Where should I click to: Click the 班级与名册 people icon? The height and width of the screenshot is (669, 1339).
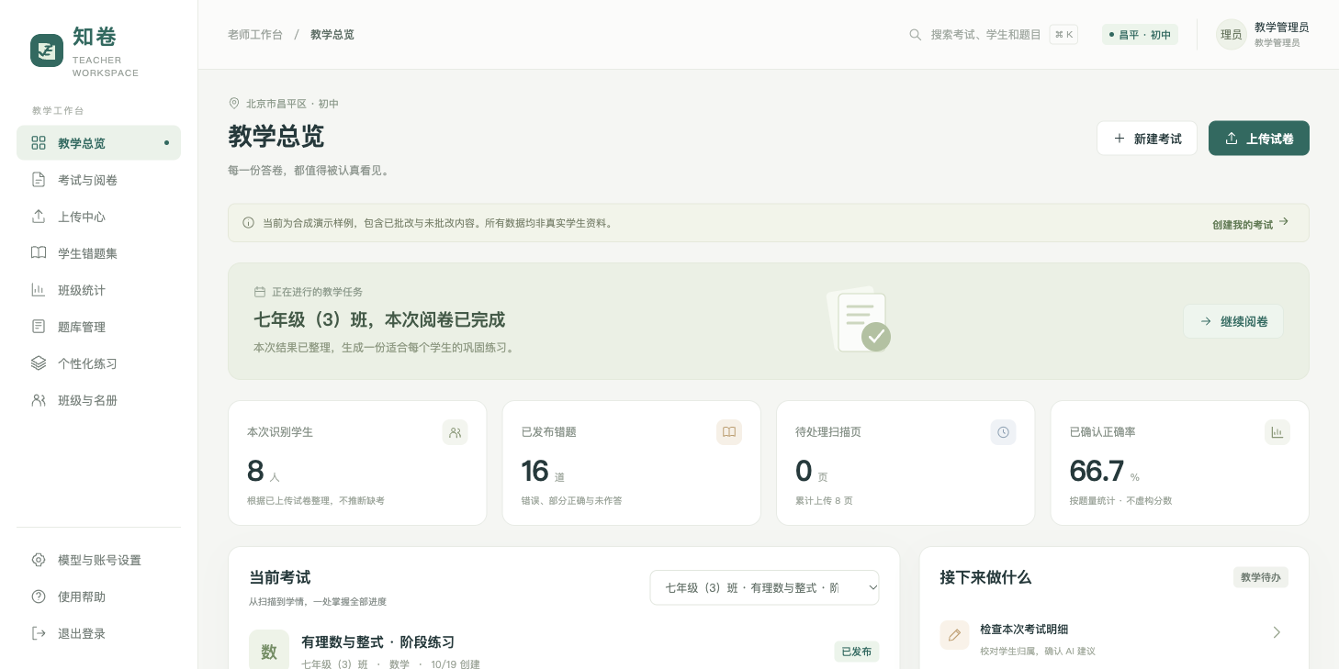(39, 400)
